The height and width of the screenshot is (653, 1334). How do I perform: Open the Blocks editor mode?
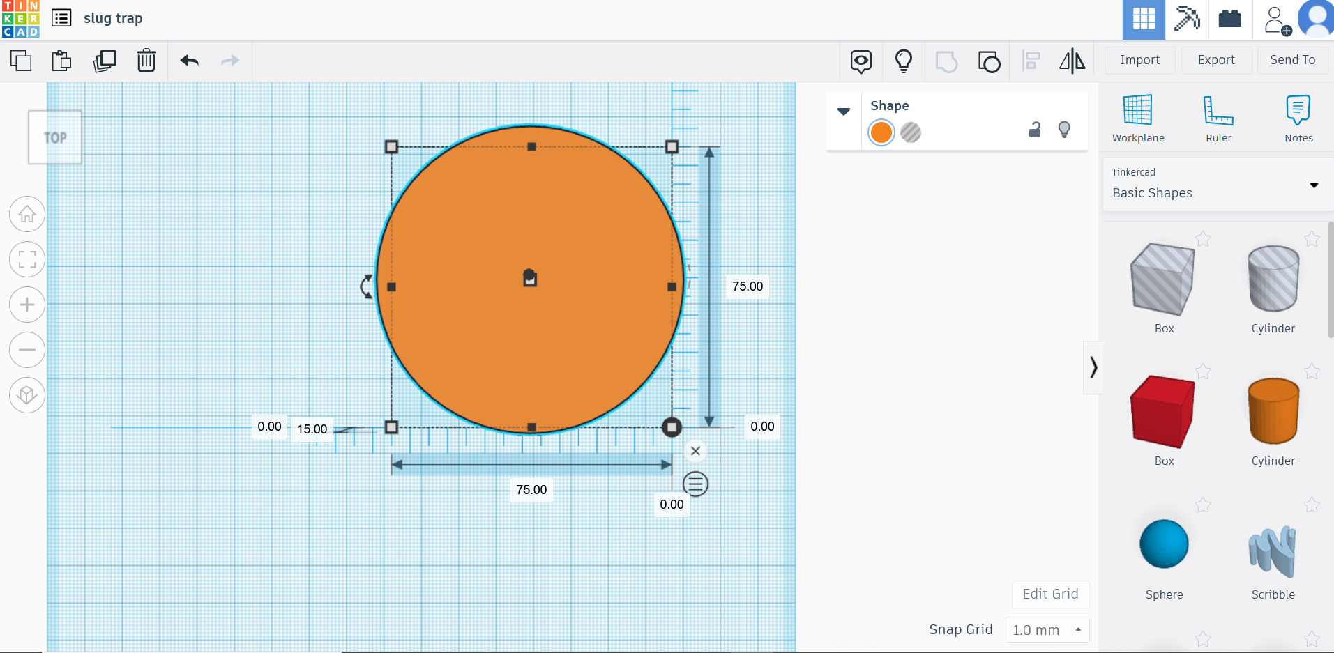pos(1229,20)
